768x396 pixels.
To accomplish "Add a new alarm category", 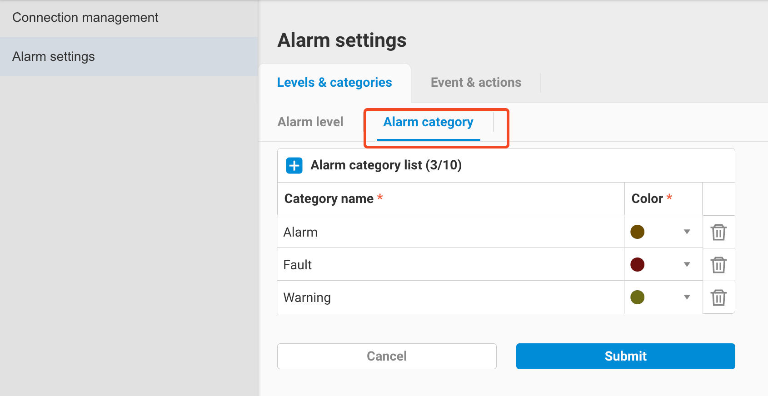I will (x=294, y=165).
